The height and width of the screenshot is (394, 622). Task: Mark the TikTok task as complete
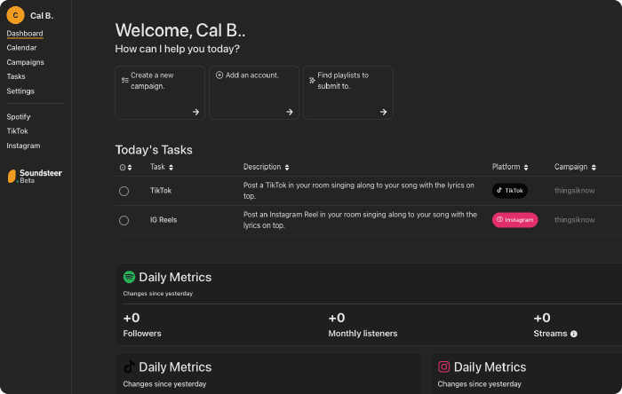pyautogui.click(x=124, y=191)
